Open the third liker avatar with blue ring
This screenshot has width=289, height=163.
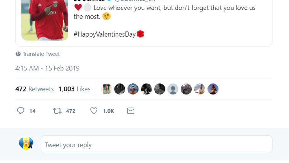pyautogui.click(x=133, y=89)
